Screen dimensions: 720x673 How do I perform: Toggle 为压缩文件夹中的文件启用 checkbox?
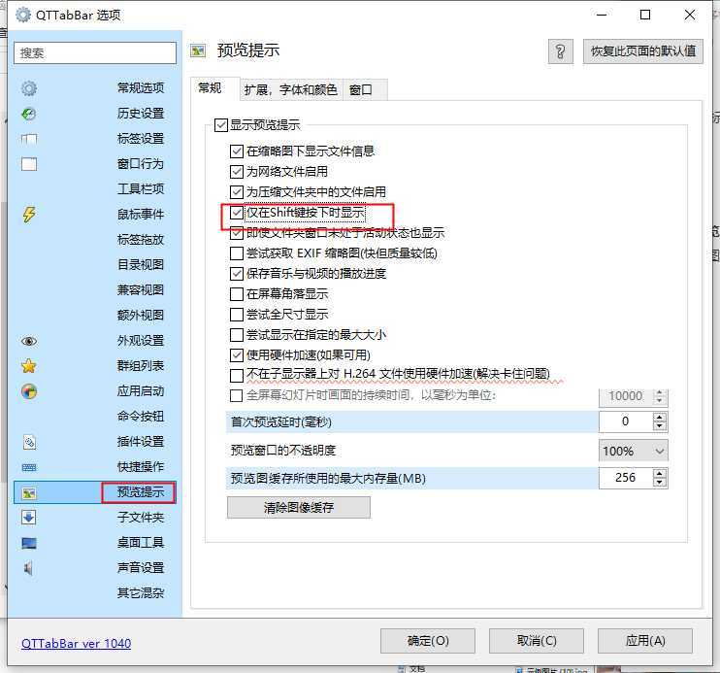tap(236, 191)
